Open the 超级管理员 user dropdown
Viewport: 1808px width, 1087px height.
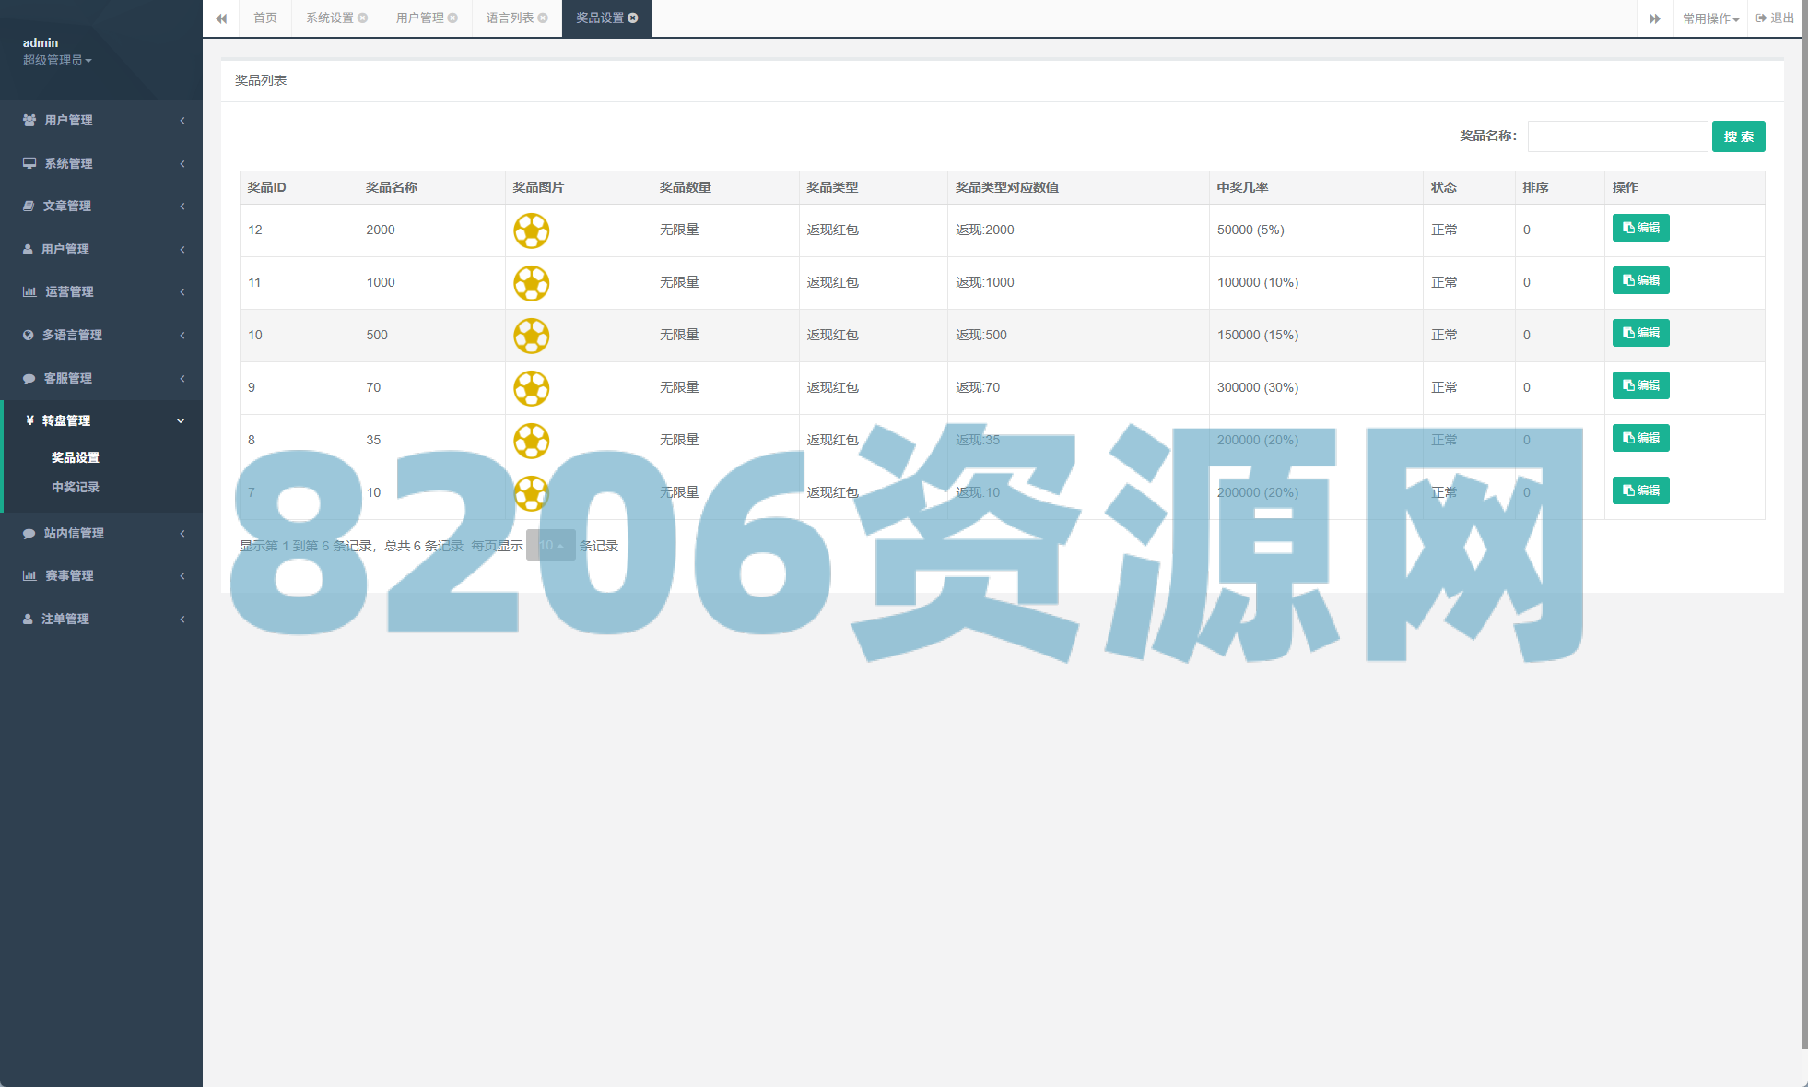click(57, 60)
